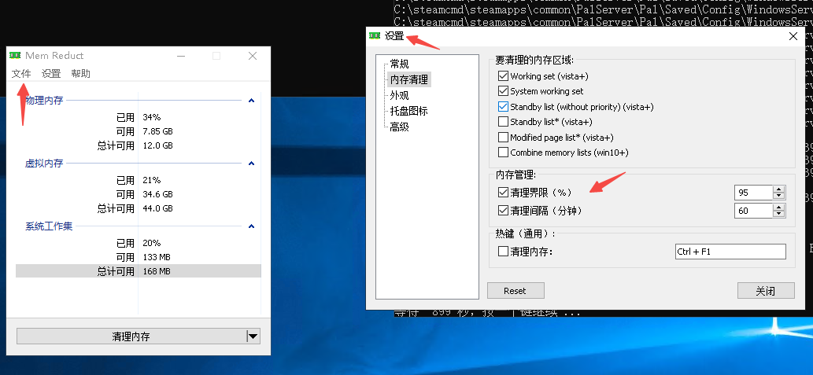Click the Ctrl + F1 hotkey field
Viewport: 813px width, 375px height.
pos(730,252)
